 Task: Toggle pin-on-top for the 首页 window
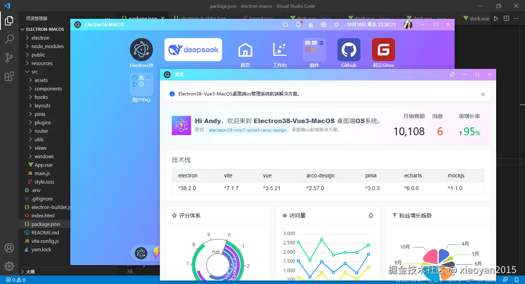(x=452, y=75)
